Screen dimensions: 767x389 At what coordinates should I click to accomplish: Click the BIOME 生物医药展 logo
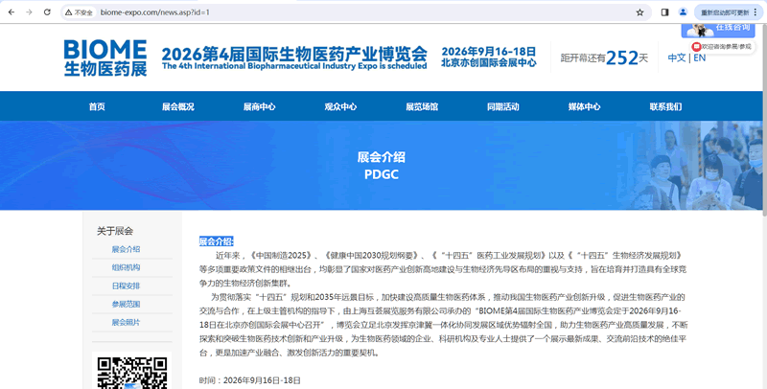tap(105, 57)
